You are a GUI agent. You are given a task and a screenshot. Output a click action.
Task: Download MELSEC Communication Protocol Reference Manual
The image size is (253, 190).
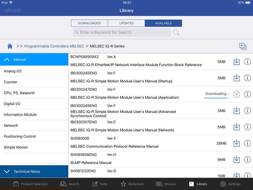coord(236,143)
